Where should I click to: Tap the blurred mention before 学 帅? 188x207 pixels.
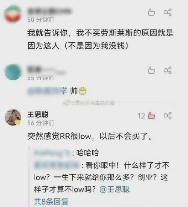pyautogui.click(x=44, y=91)
